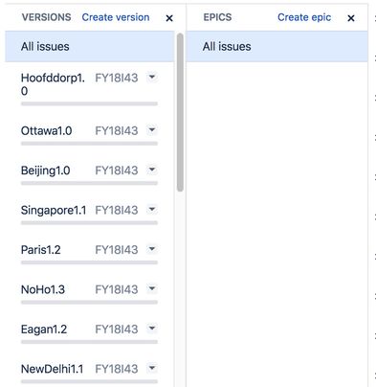Open dropdown for NoHo1.3 version
376x387 pixels.
click(x=152, y=289)
